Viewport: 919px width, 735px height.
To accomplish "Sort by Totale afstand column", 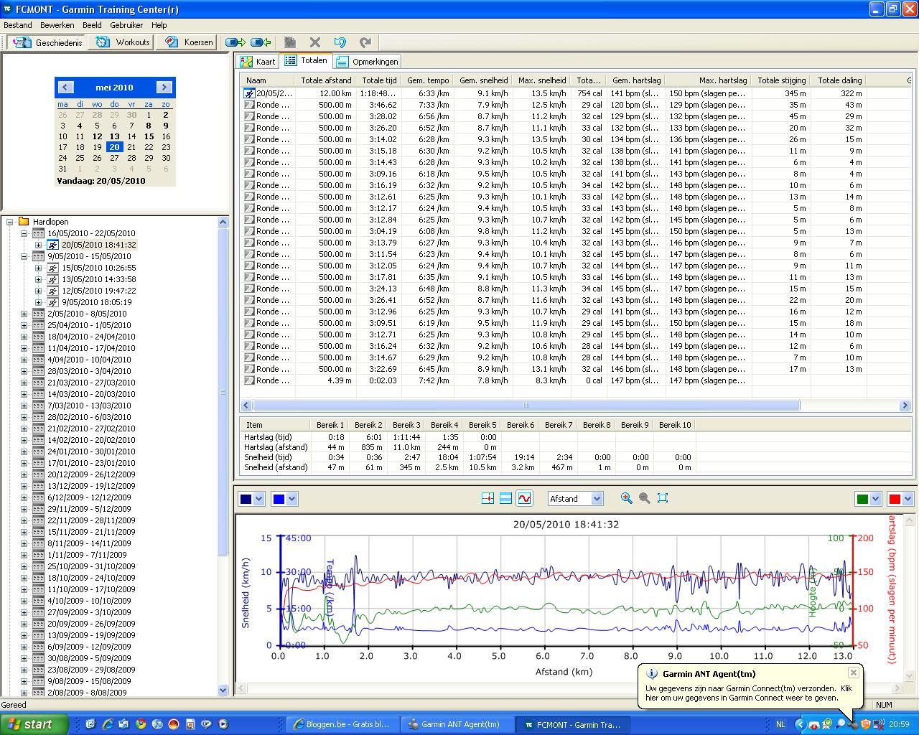I will click(x=326, y=80).
